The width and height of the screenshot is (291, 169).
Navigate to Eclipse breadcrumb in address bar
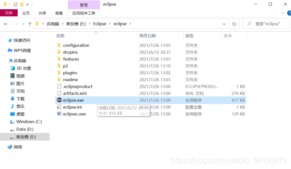[x=100, y=24]
